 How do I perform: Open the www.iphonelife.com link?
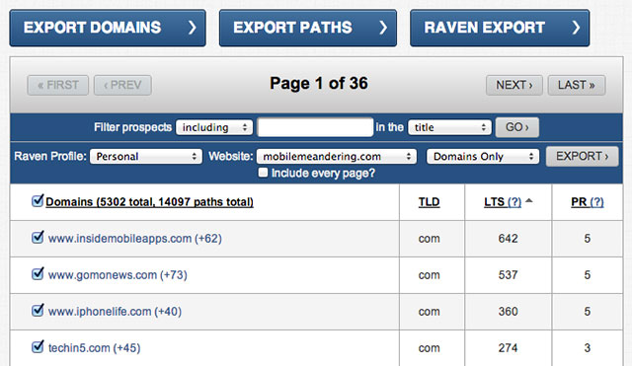pos(100,312)
